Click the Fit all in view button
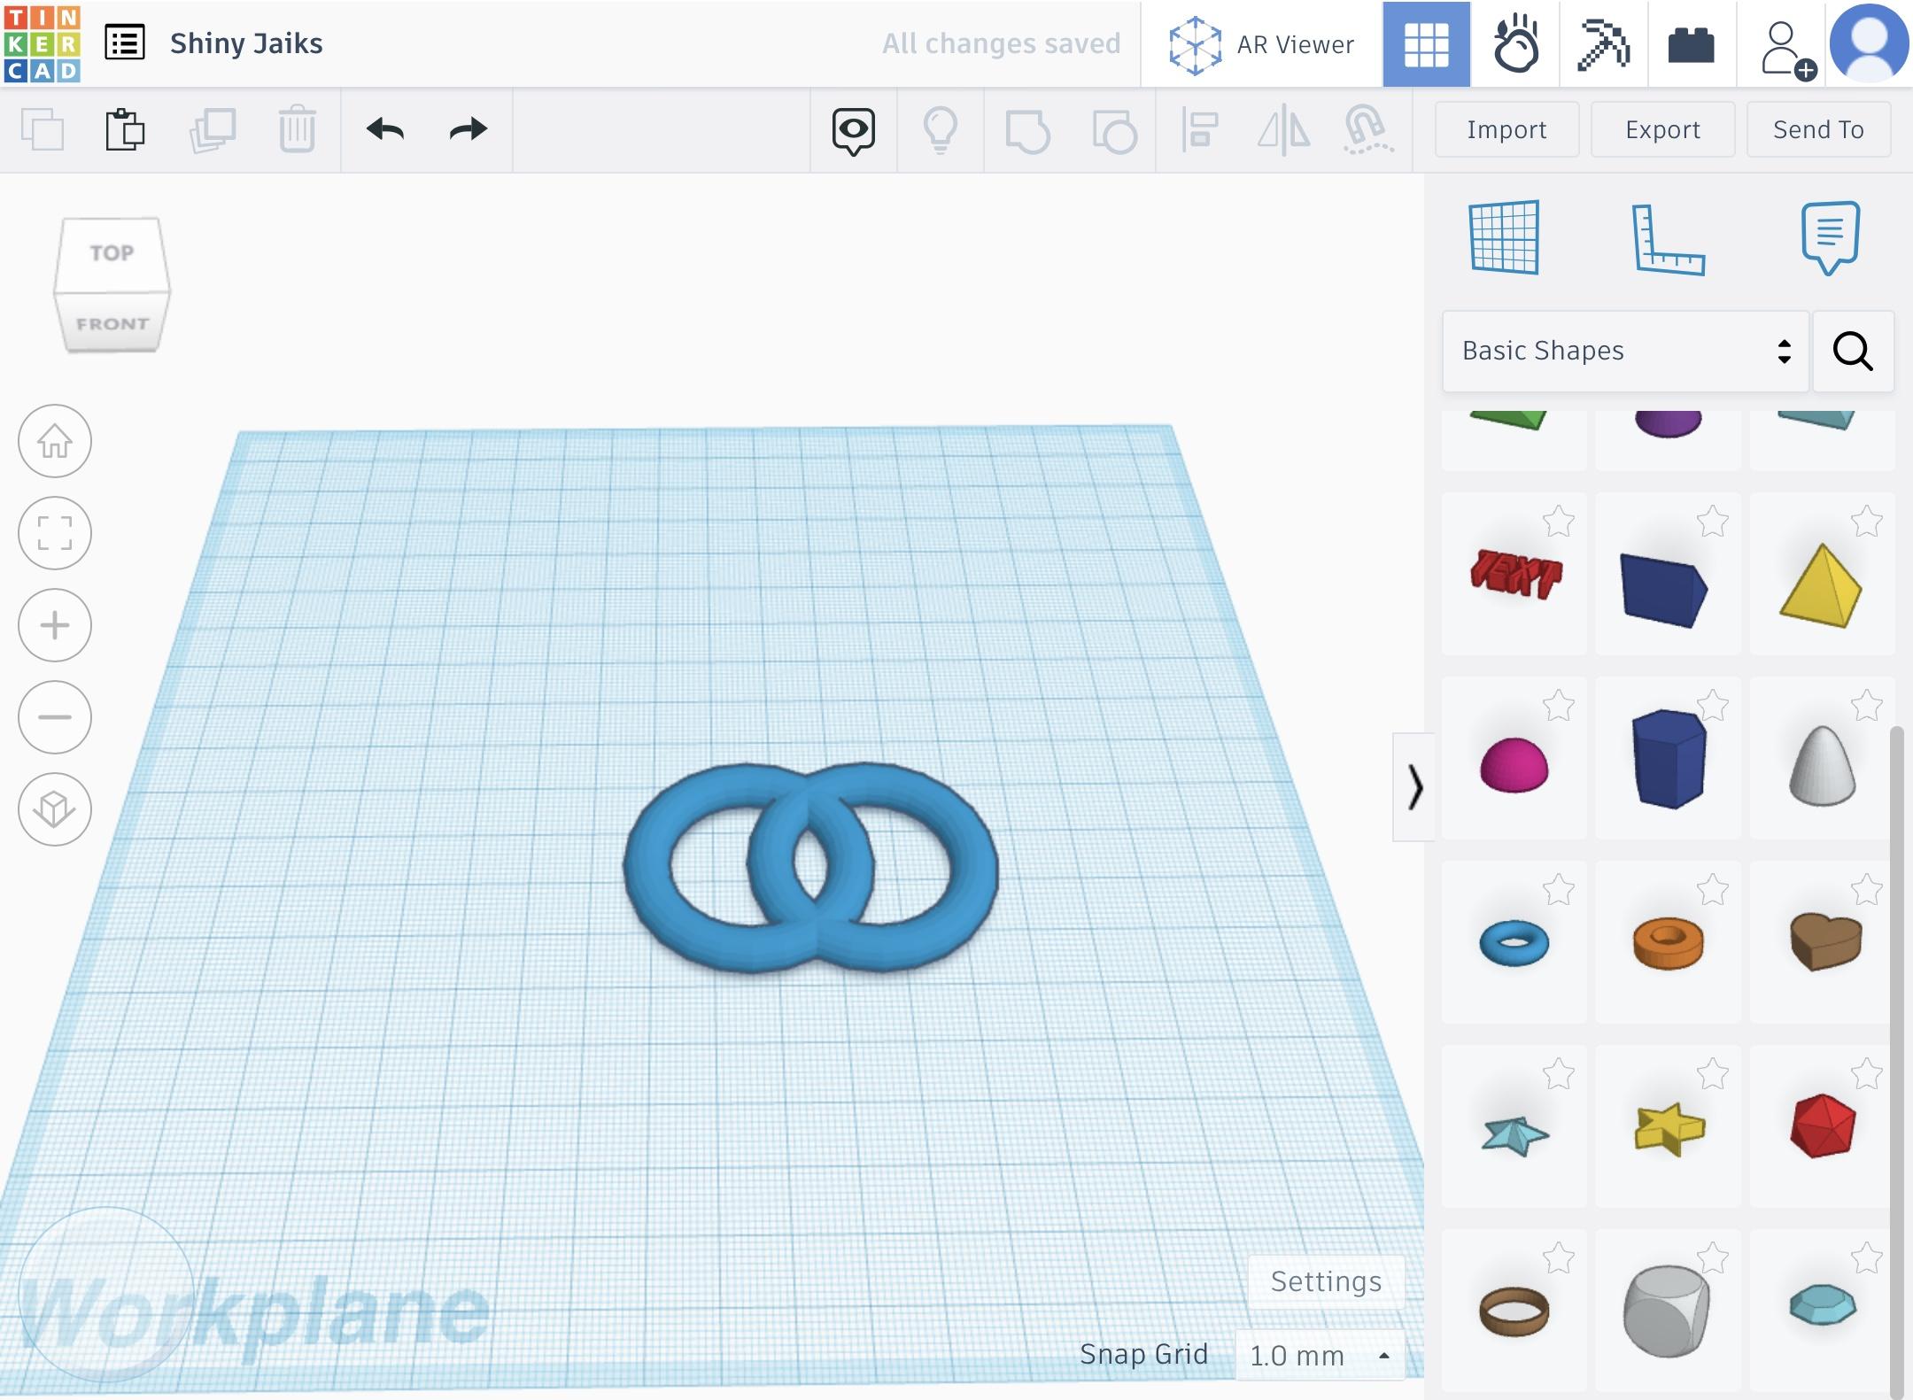The height and width of the screenshot is (1400, 1913). 55,533
